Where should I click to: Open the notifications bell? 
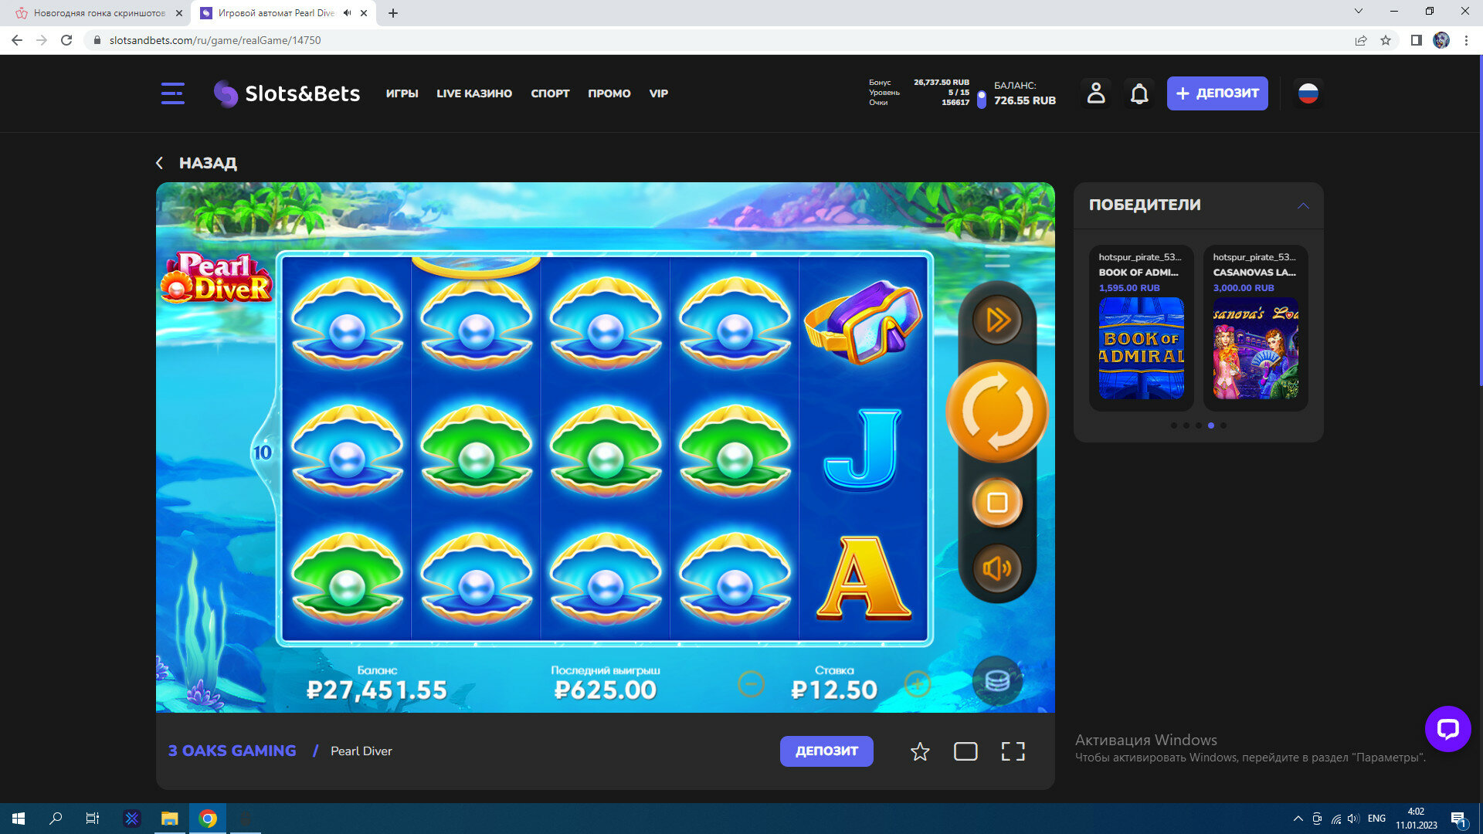[x=1139, y=93]
